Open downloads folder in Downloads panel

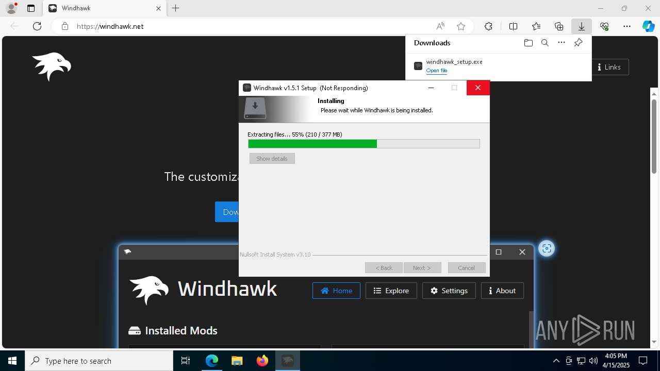528,43
